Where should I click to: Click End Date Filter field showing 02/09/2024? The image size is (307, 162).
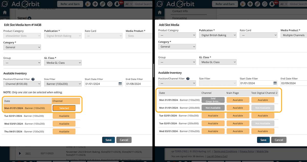click(x=294, y=83)
